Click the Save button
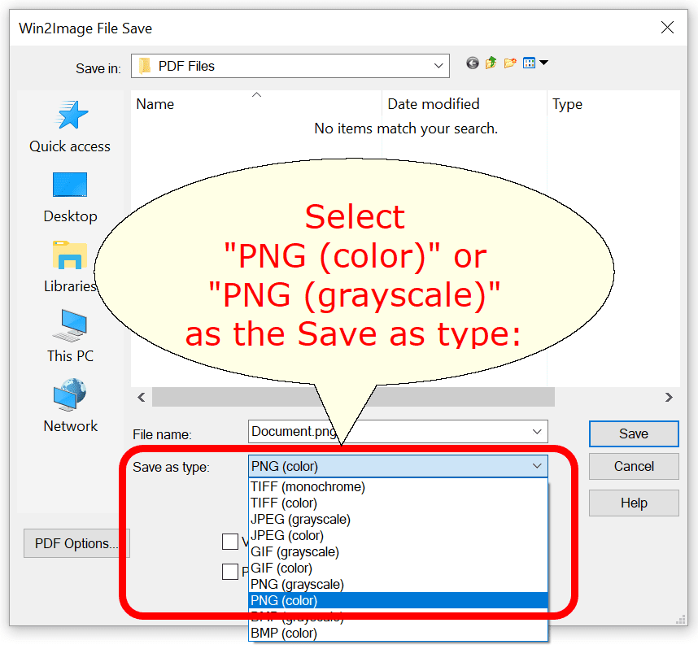This screenshot has height=649, width=698. [634, 433]
